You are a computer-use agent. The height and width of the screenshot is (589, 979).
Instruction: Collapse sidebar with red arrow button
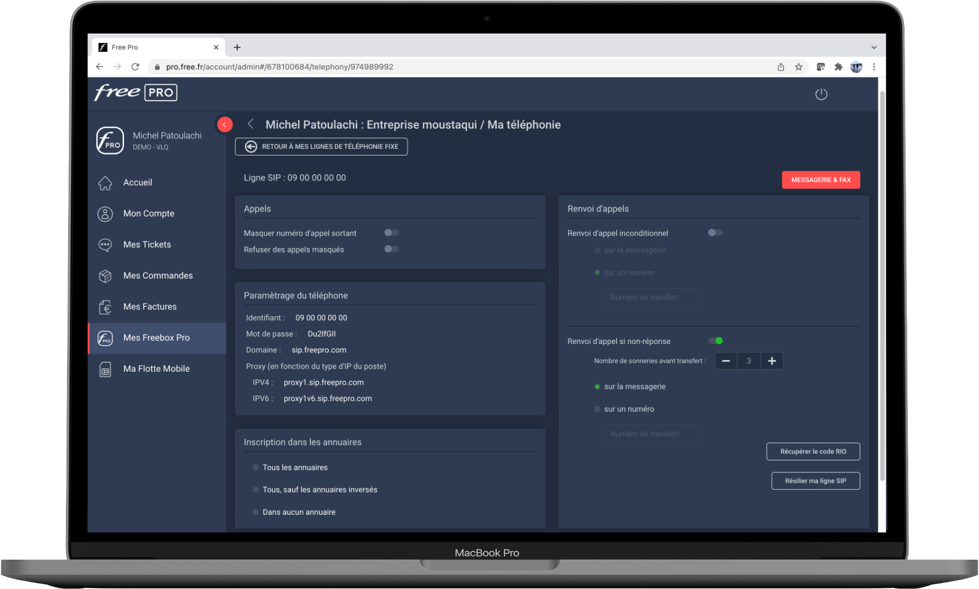pyautogui.click(x=225, y=125)
